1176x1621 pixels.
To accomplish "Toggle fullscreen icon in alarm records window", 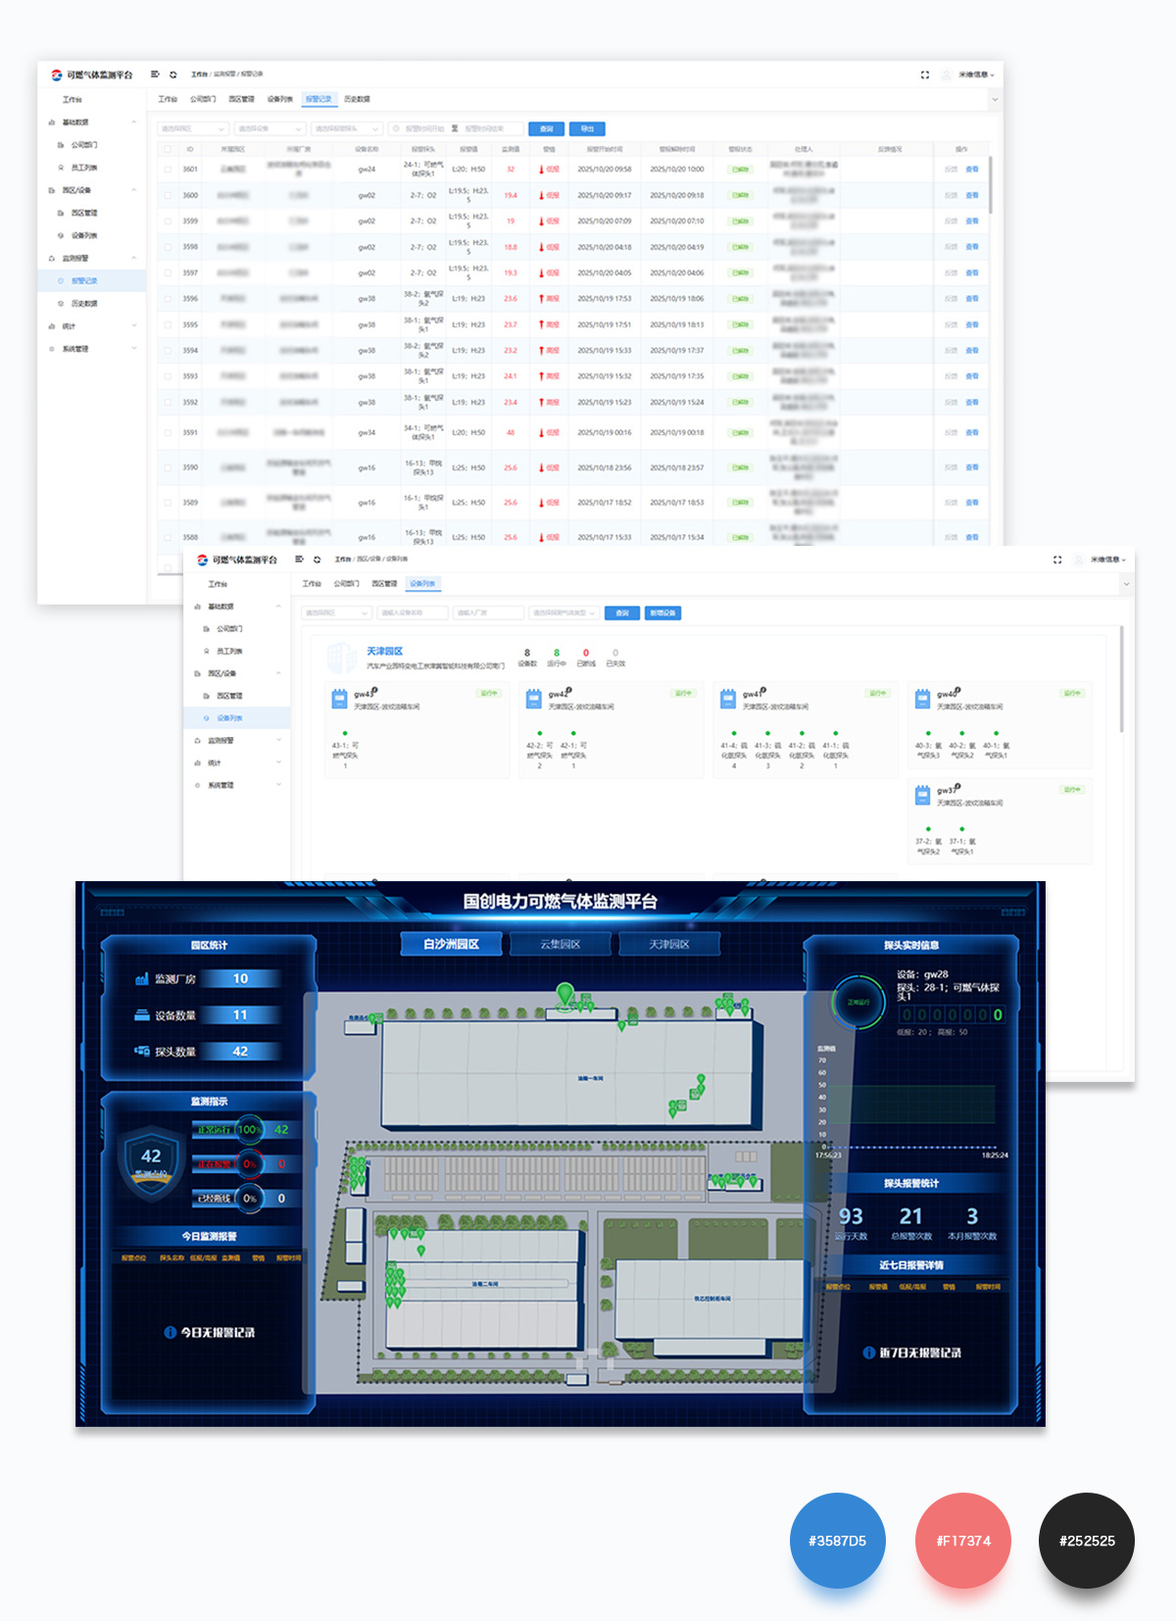I will [924, 74].
